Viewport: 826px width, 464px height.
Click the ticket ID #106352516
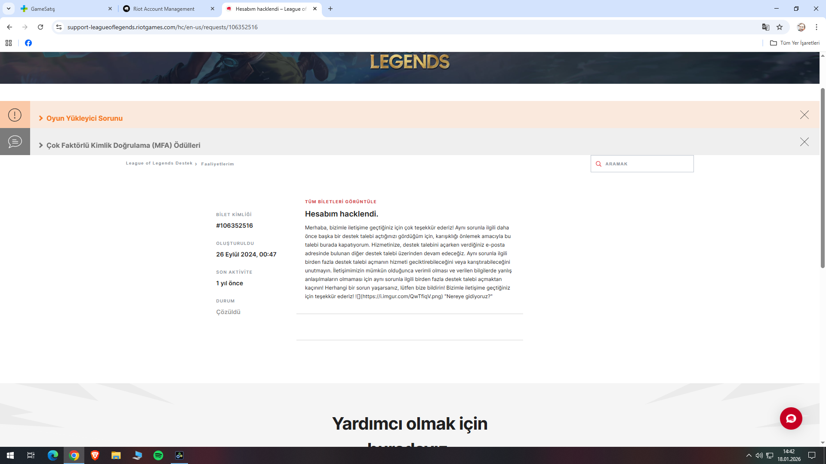click(234, 226)
